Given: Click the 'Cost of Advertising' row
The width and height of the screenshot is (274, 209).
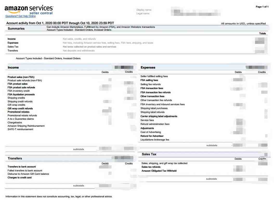Looking at the screenshot, I should click(x=151, y=132).
